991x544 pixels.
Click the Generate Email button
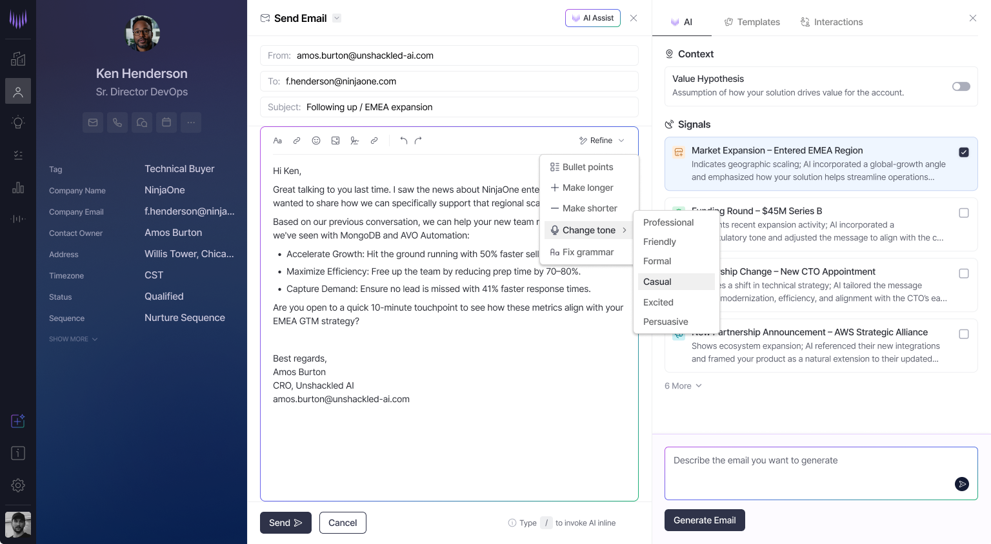tap(705, 520)
